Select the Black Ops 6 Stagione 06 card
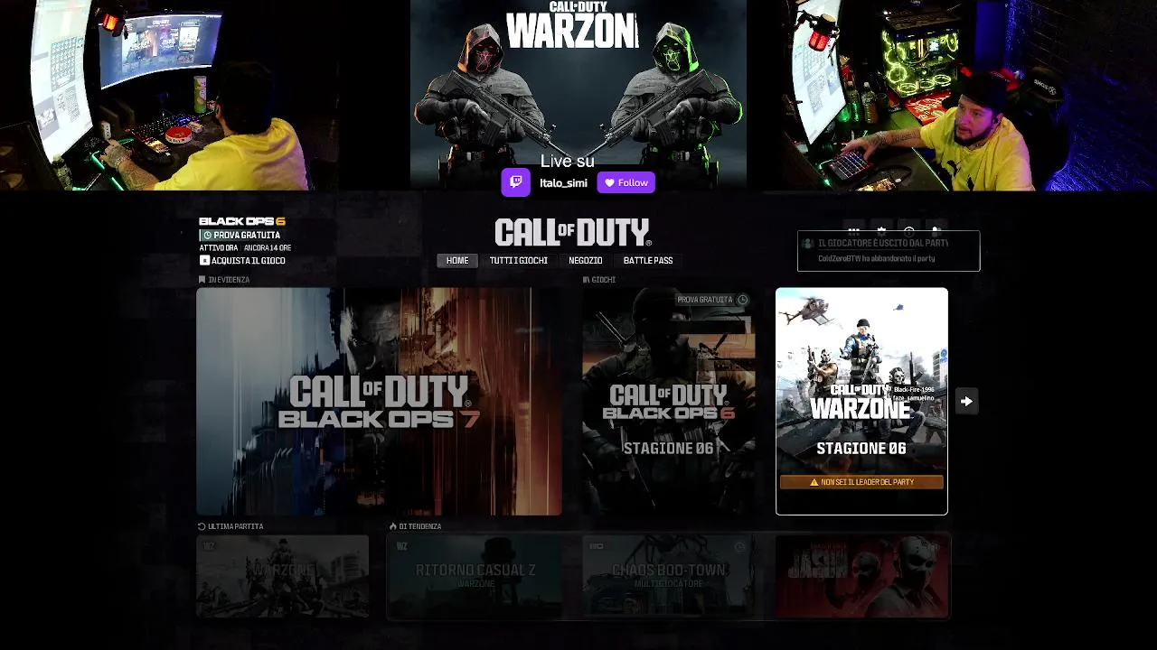This screenshot has height=650, width=1157. (669, 401)
